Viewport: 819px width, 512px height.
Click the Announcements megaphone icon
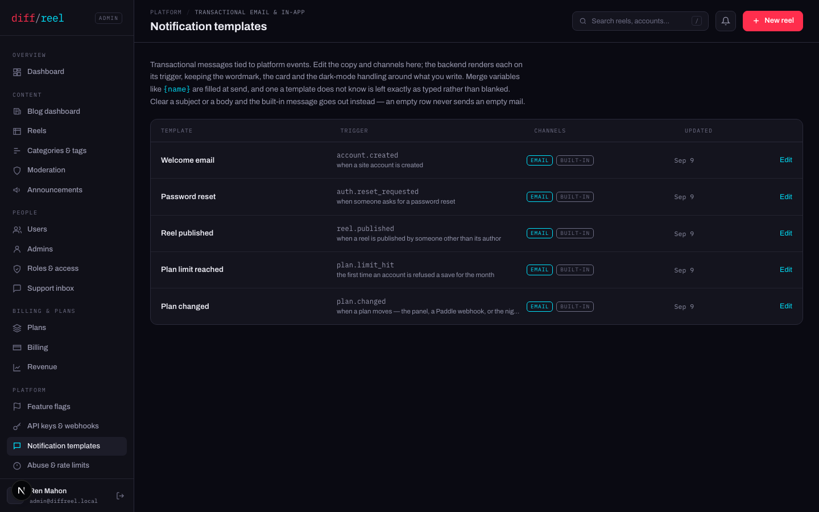tap(17, 190)
